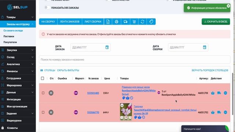This screenshot has height=132, width=235.
Task: Click the delivery truck toolbar icon
Action: click(x=126, y=22)
